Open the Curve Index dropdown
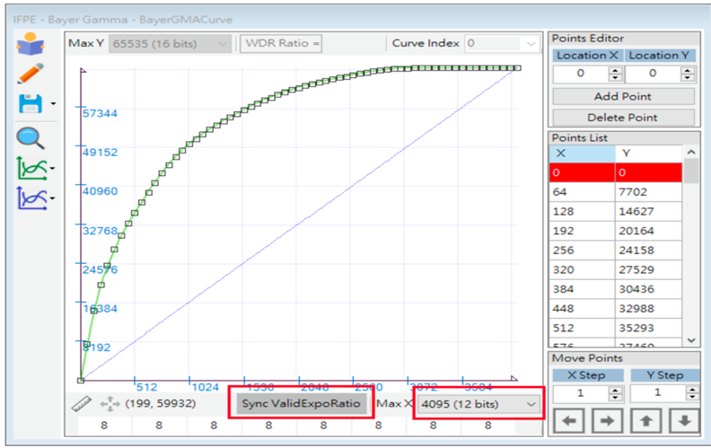 [502, 43]
